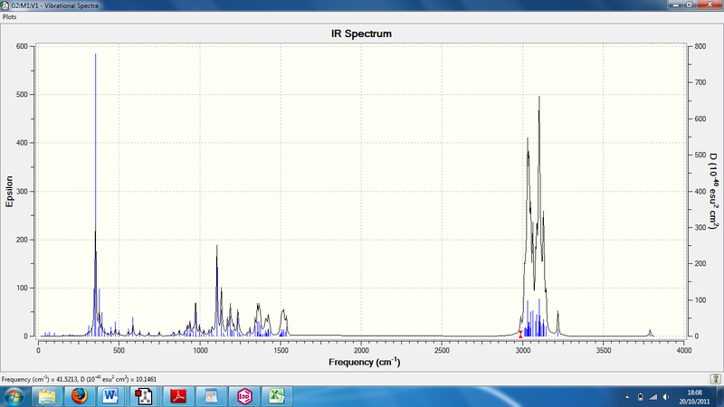
Task: Maximize the Vibrational Spectra window
Action: pyautogui.click(x=689, y=5)
